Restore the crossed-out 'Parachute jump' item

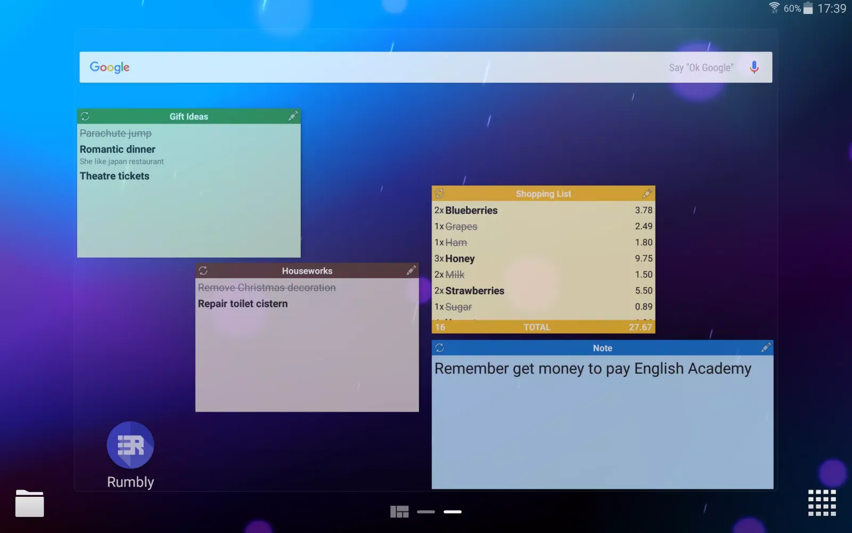[x=115, y=133]
